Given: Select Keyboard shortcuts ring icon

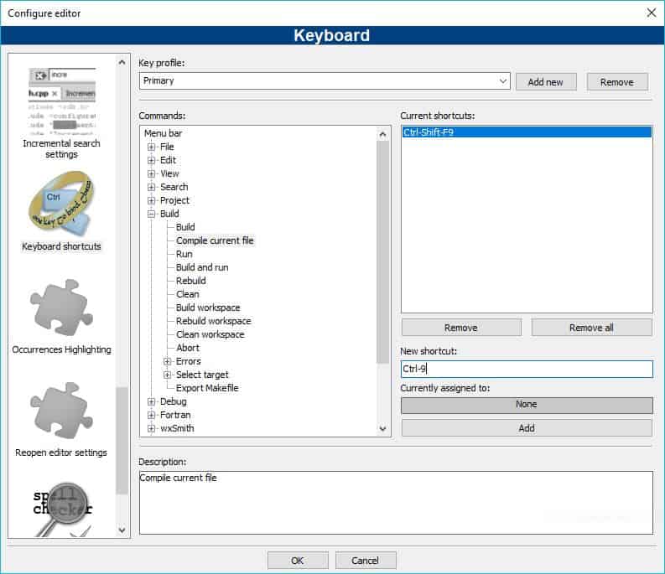Looking at the screenshot, I should point(61,204).
